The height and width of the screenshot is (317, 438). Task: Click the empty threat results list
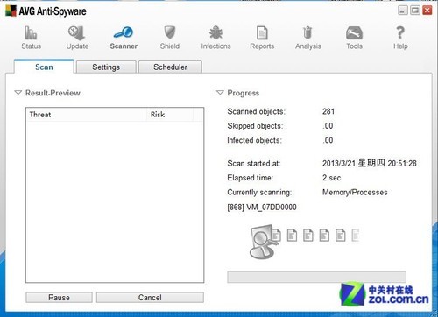click(x=115, y=201)
